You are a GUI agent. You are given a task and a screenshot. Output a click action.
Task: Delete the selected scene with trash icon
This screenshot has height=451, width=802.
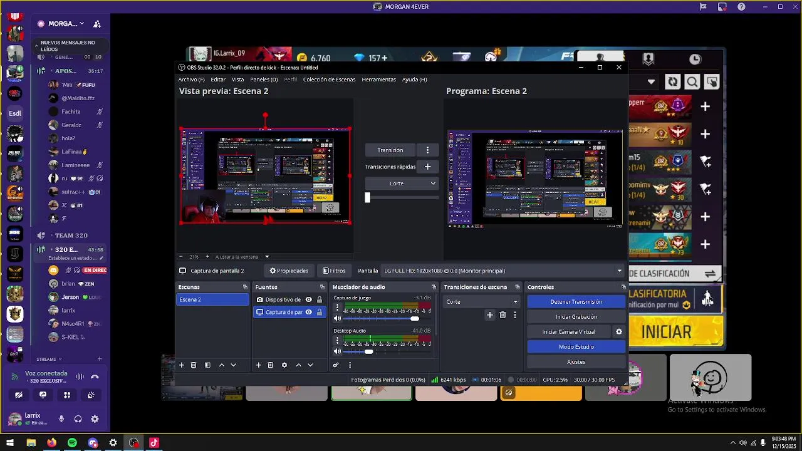tap(194, 365)
